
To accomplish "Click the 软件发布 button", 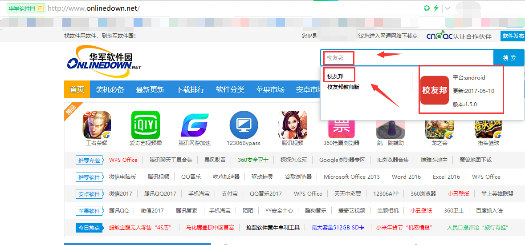I will [513, 36].
